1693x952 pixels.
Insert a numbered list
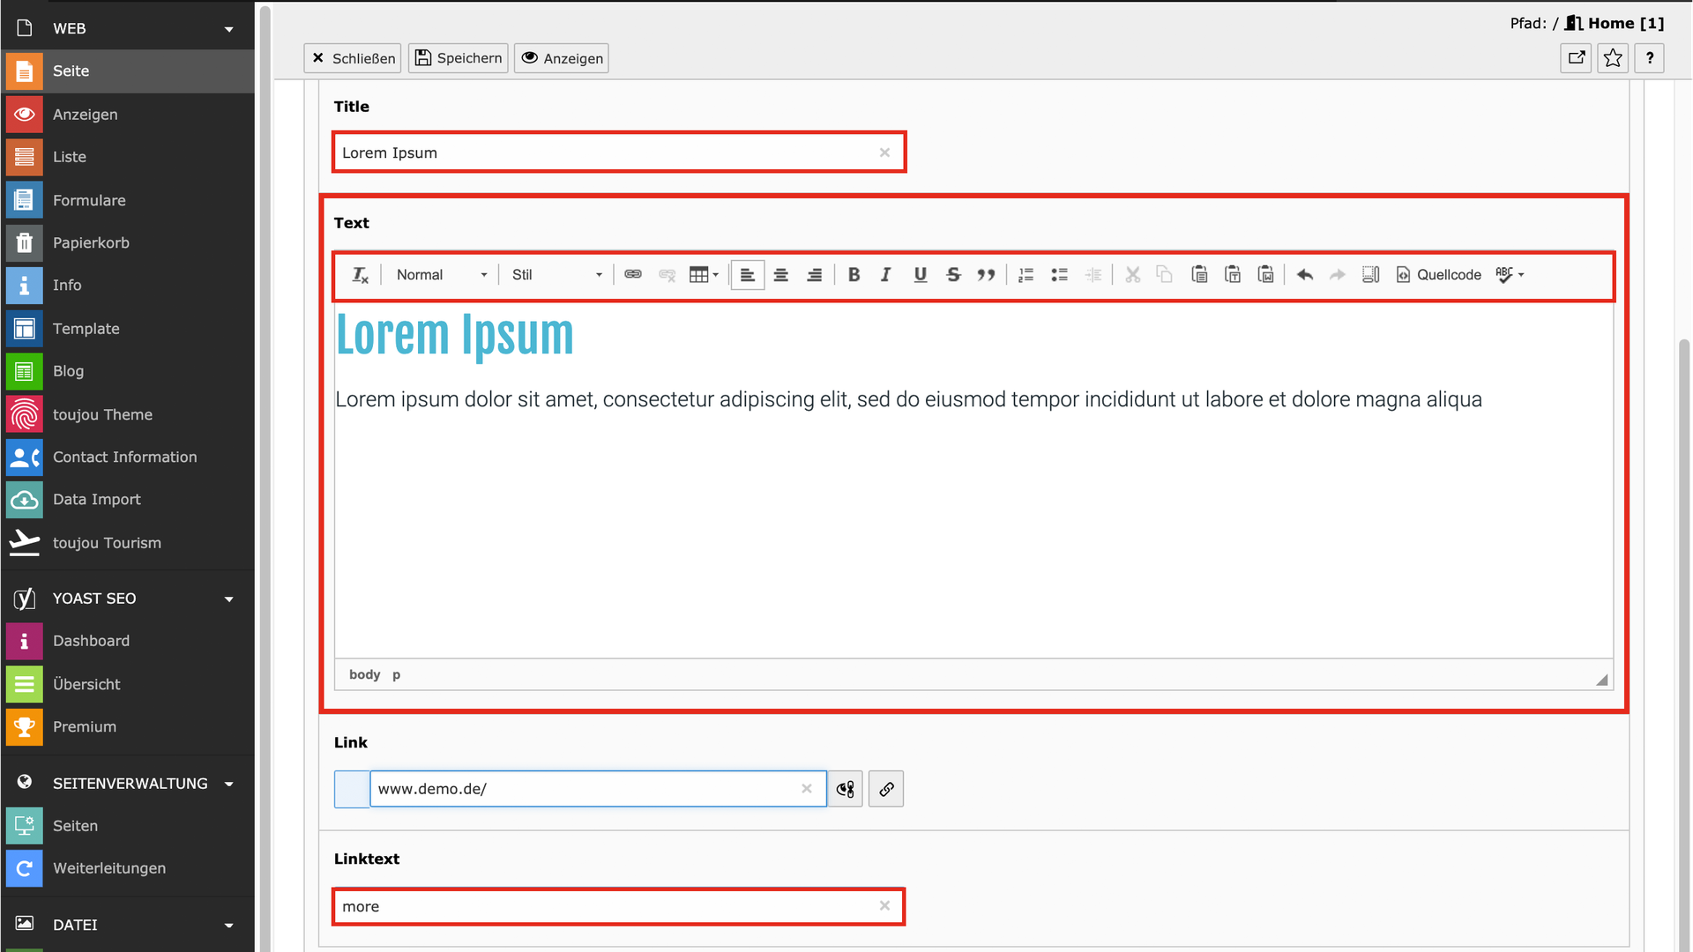(1025, 275)
